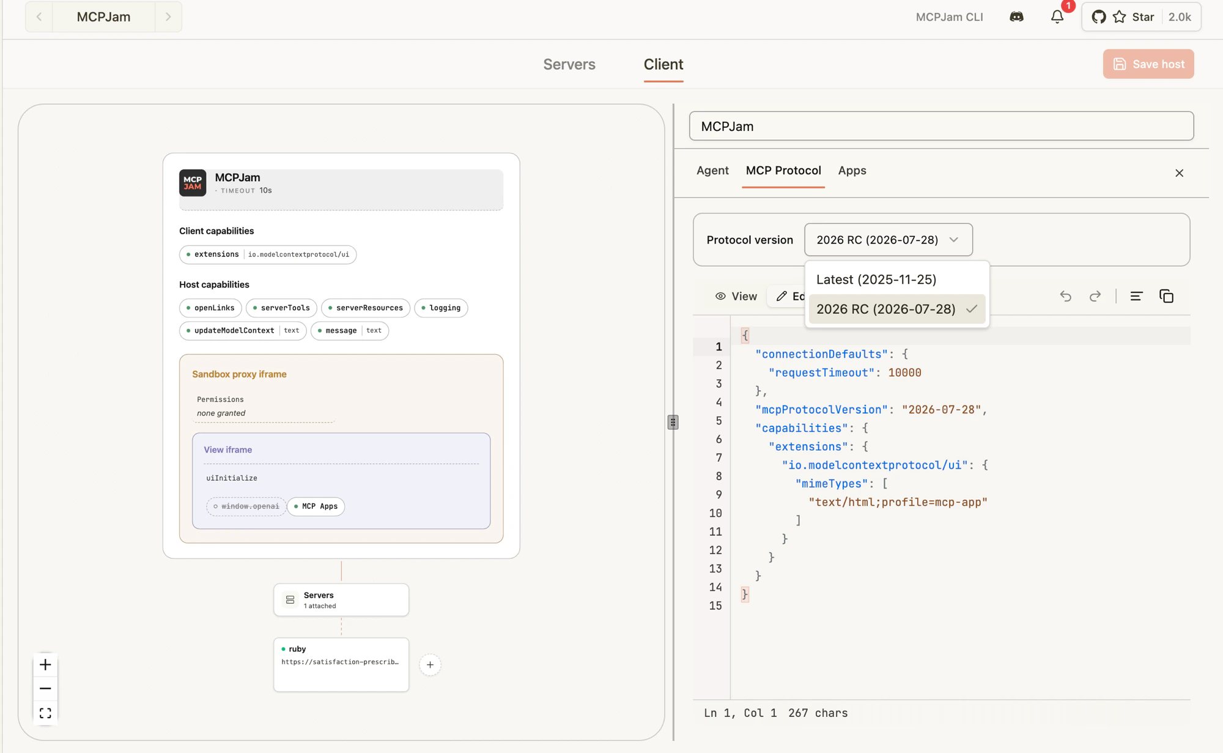Switch editor to View mode
1223x753 pixels.
pos(736,296)
